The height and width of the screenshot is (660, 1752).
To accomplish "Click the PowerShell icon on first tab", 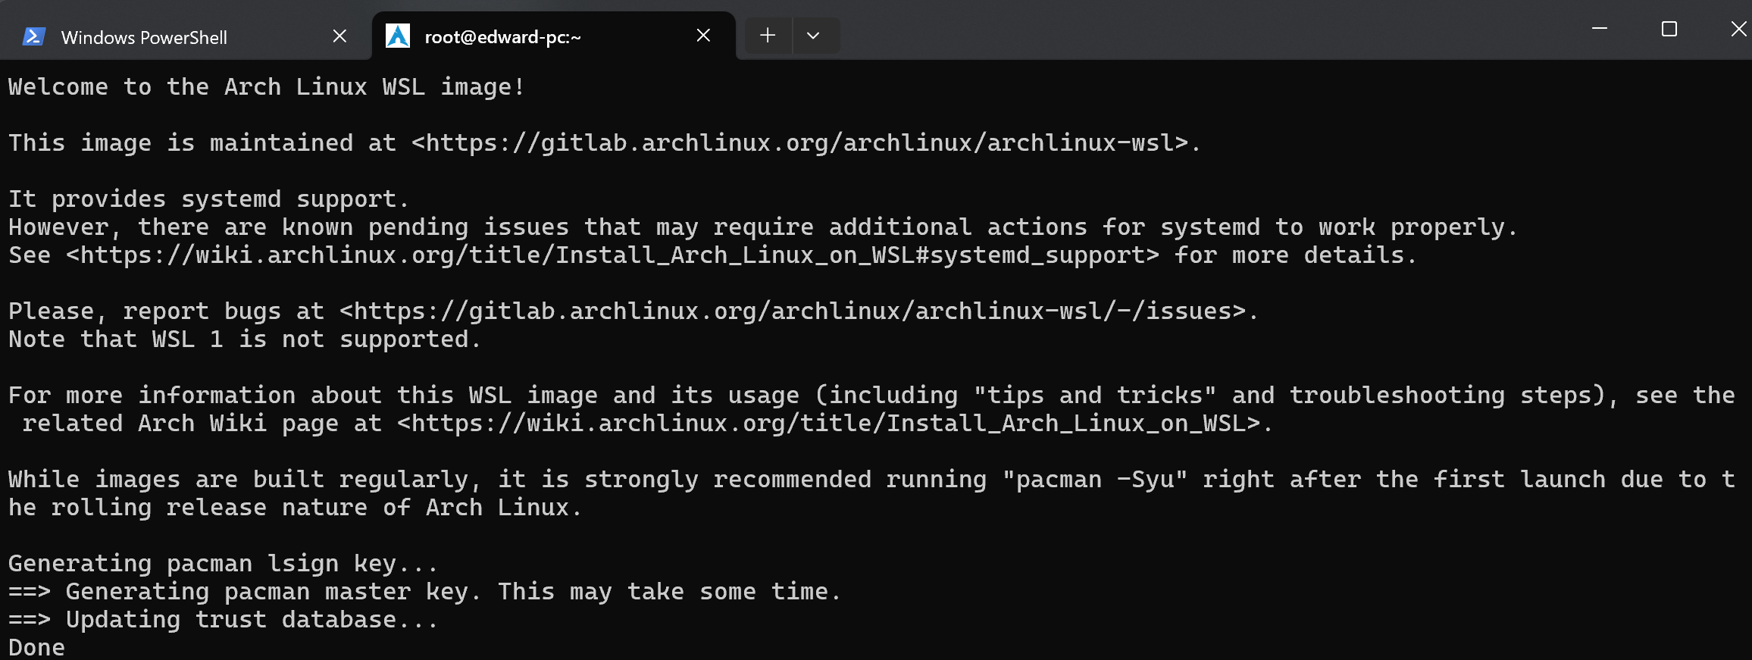I will tap(34, 36).
